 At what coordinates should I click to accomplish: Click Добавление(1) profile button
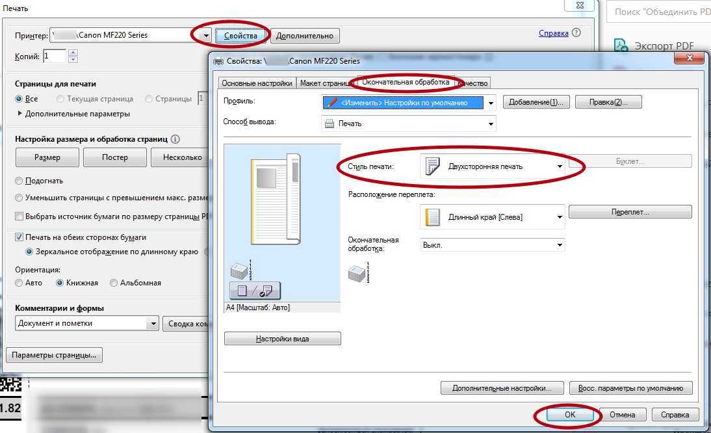(536, 103)
